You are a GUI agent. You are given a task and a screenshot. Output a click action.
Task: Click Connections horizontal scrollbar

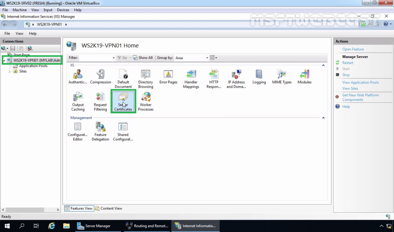(x=25, y=210)
